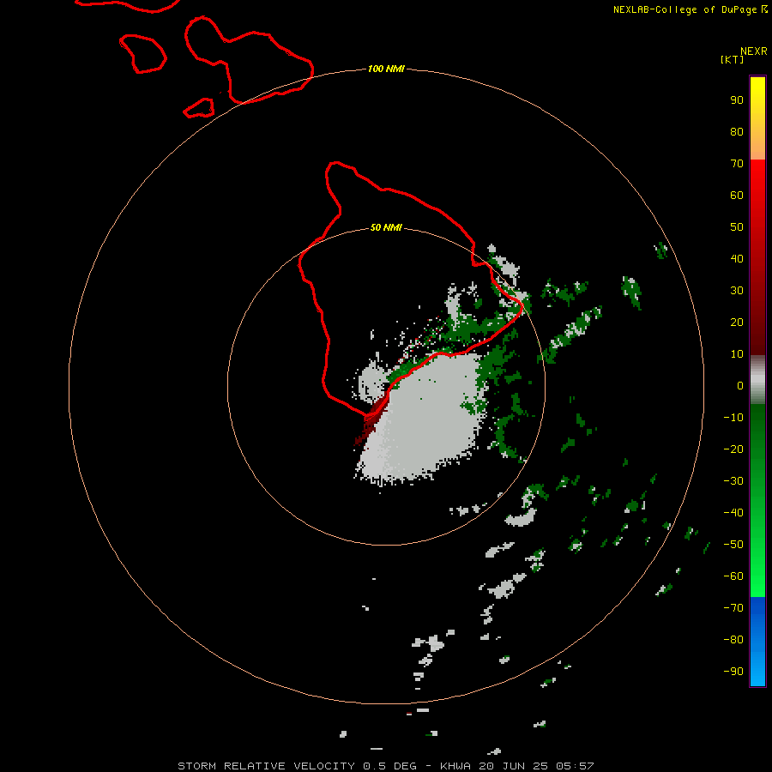Select the -70 scale value
The height and width of the screenshot is (772, 772).
733,608
